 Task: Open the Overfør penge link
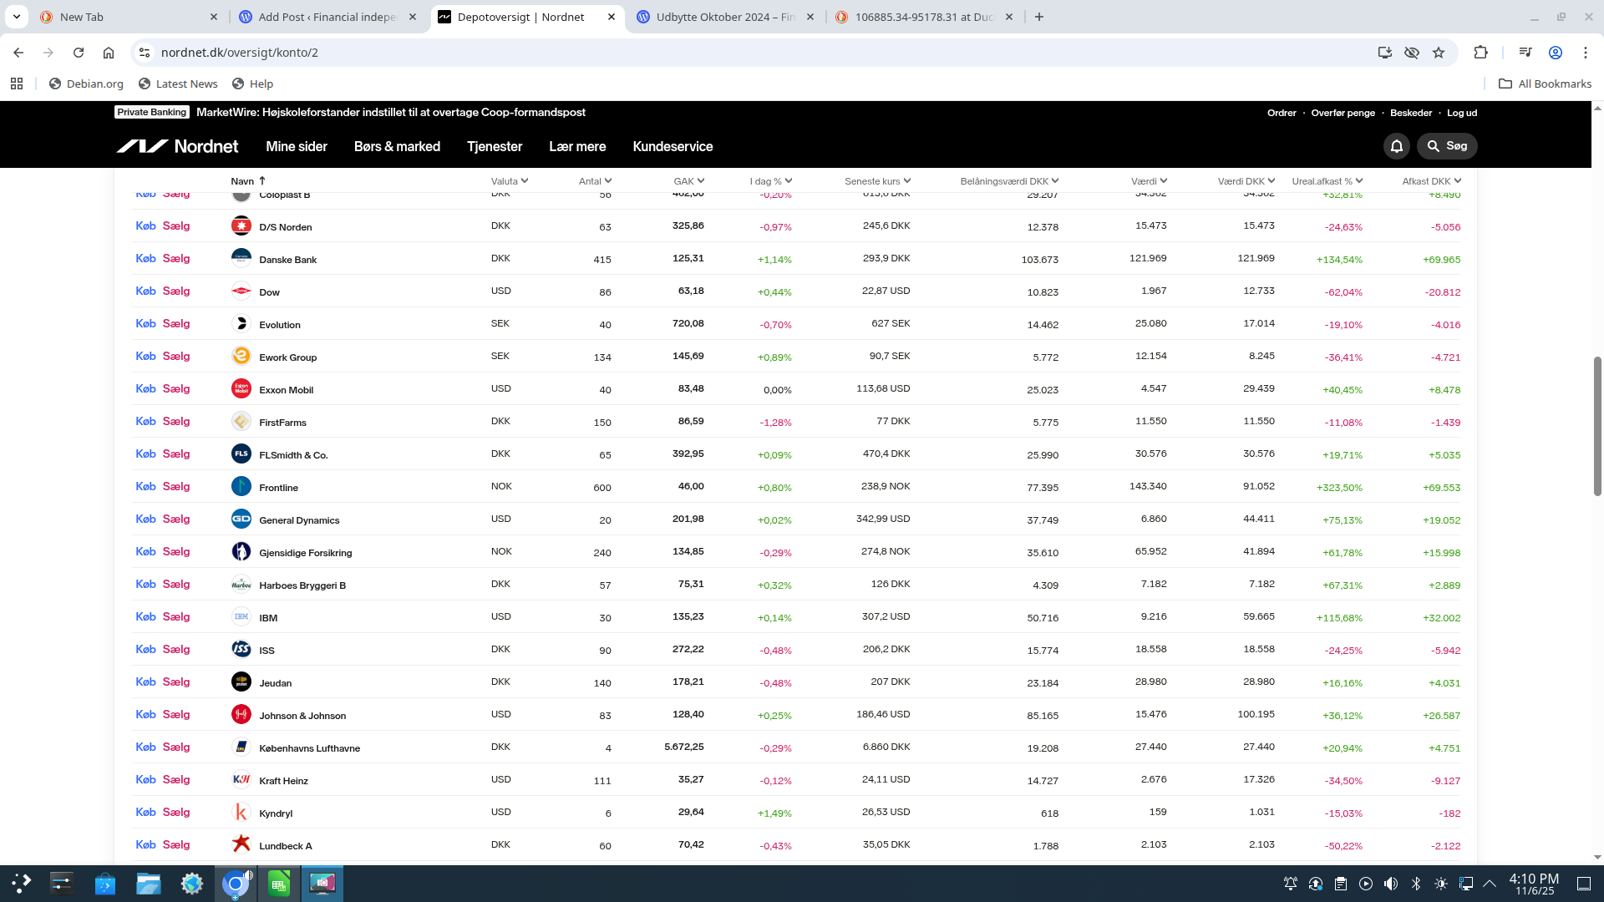click(1343, 113)
